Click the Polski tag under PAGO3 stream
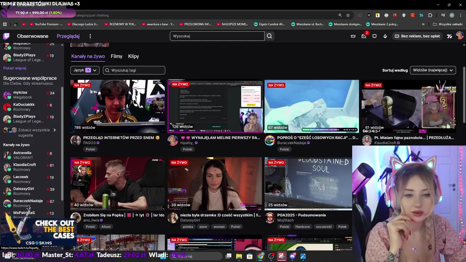The image size is (466, 262). coord(90,149)
